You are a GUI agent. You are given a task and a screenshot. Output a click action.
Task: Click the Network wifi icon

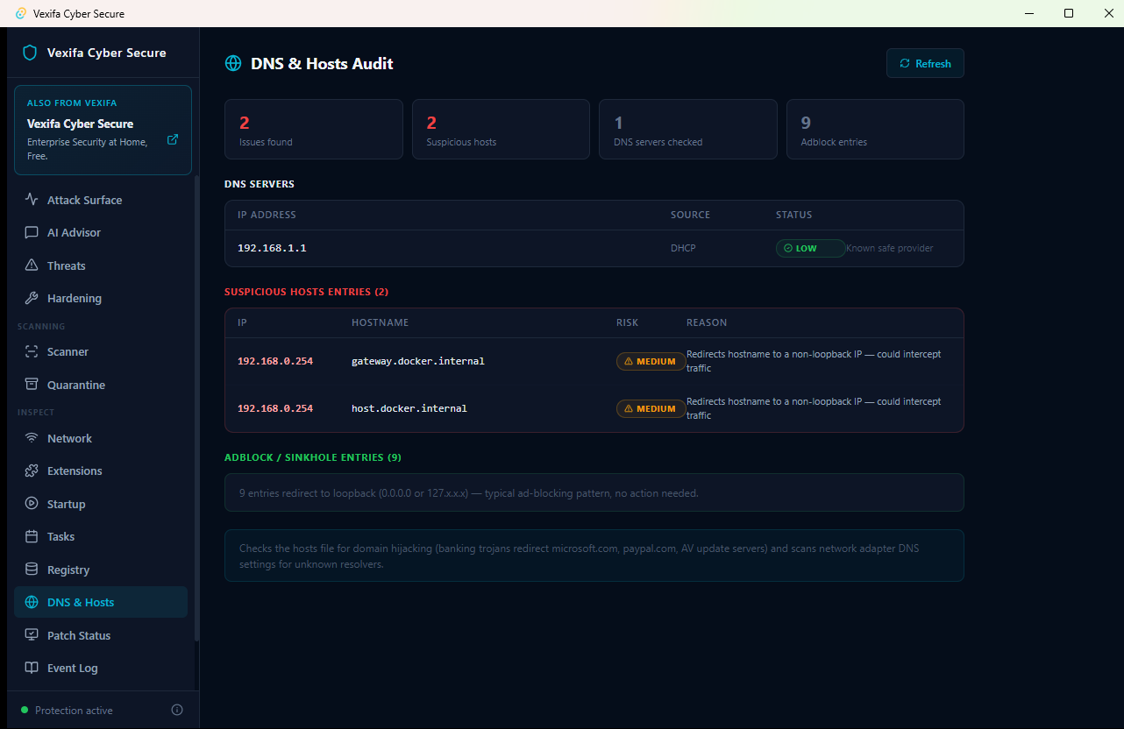coord(32,438)
